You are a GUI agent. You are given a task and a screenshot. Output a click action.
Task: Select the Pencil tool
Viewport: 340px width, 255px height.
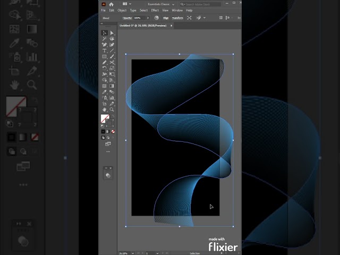point(104,63)
